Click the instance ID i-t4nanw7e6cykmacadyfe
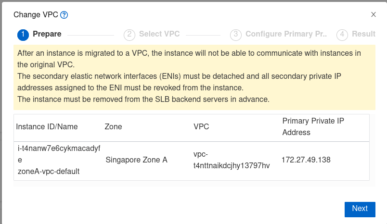The image size is (387, 224). pos(59,153)
